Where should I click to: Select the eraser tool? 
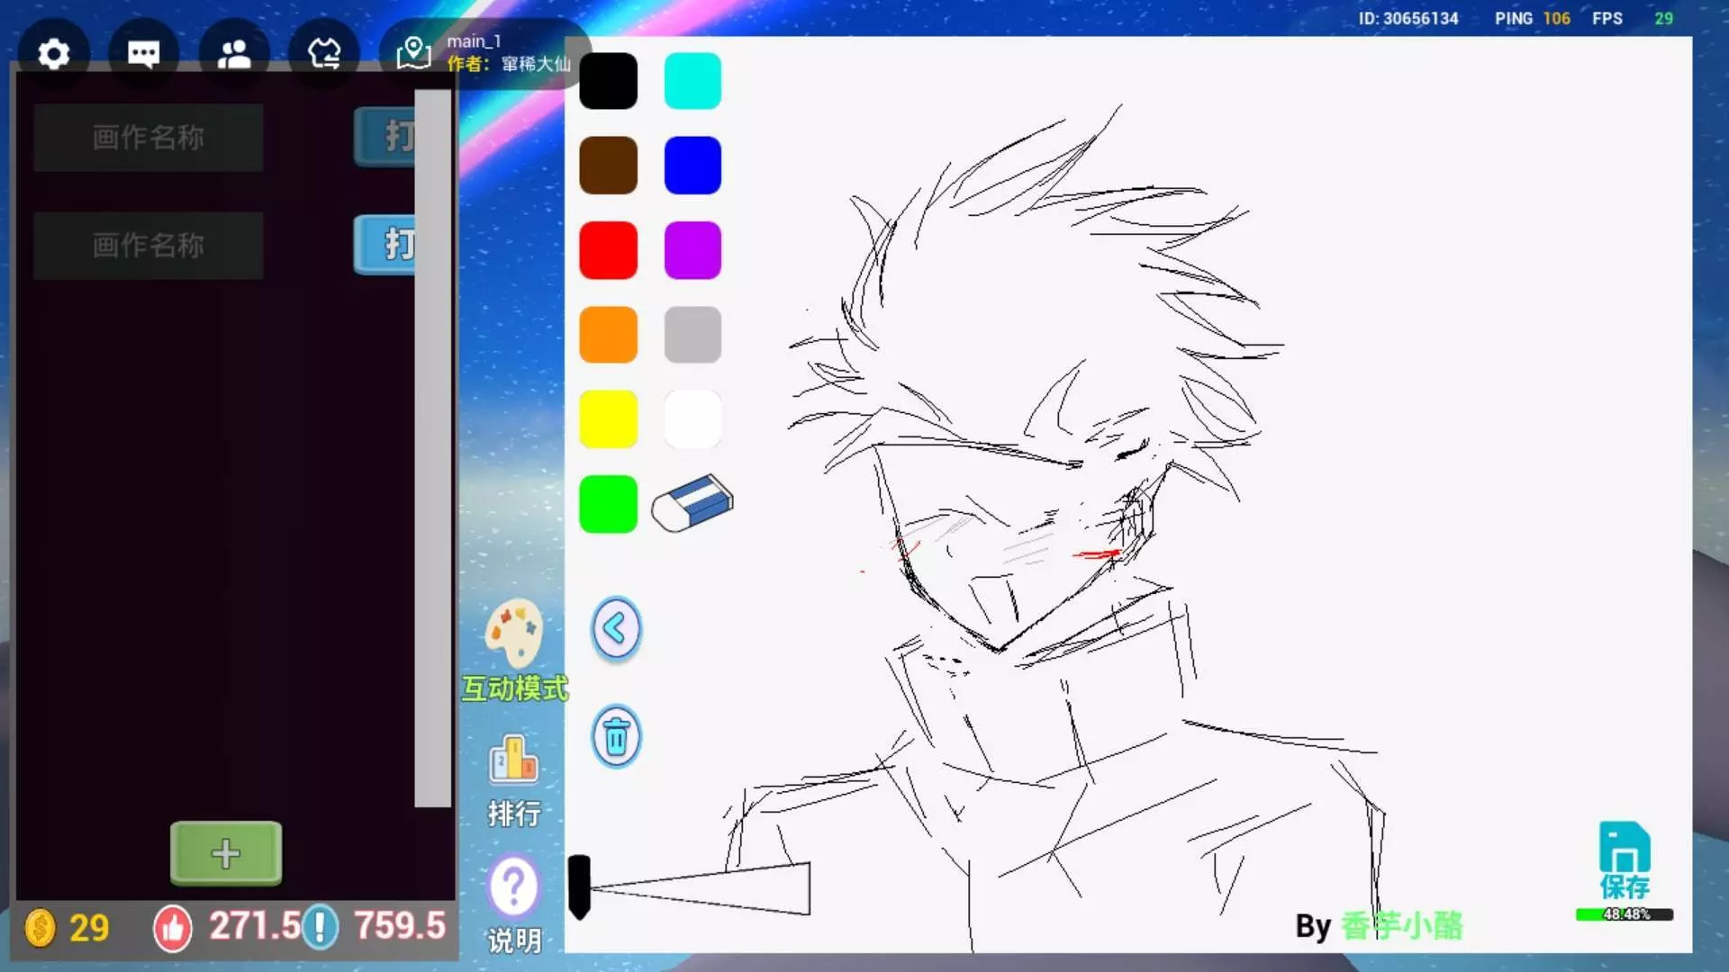693,504
